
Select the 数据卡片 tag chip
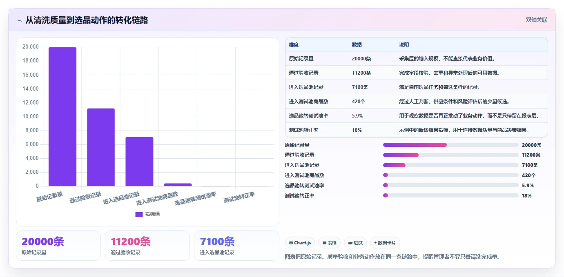coord(385,243)
